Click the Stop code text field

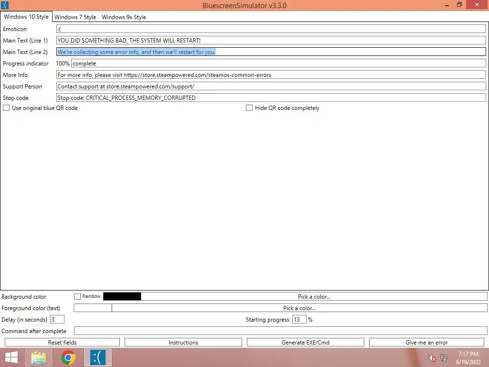point(271,97)
